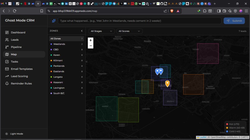
Task: Click the share page icon in address bar
Action: [x=165, y=11]
